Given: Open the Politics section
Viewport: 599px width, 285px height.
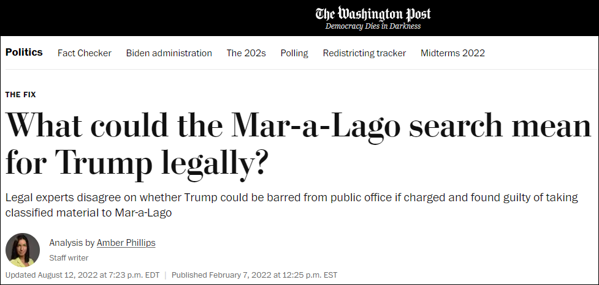Looking at the screenshot, I should [x=24, y=52].
